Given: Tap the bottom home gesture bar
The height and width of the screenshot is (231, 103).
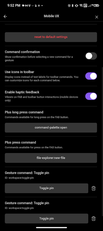Looking at the screenshot, I should (x=51, y=227).
